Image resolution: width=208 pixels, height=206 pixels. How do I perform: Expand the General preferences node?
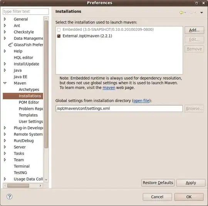(x=5, y=19)
